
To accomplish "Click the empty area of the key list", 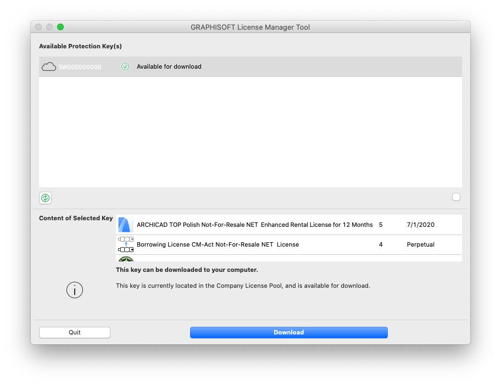I will coord(250,132).
